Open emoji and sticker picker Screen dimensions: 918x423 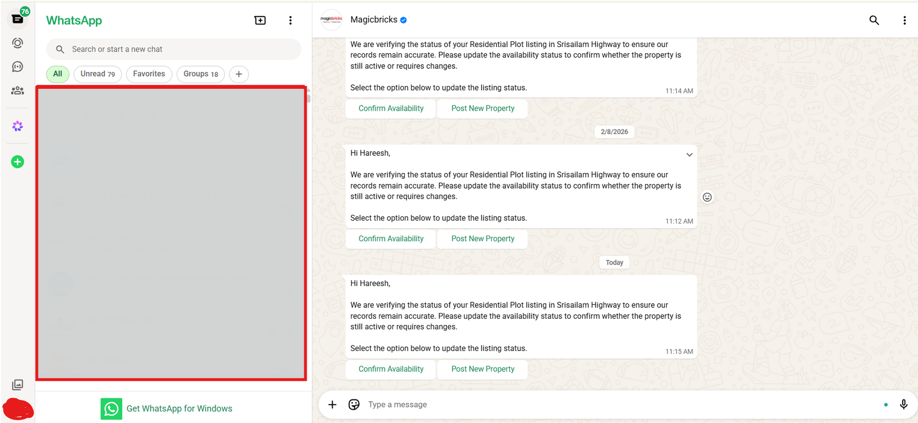click(x=354, y=405)
